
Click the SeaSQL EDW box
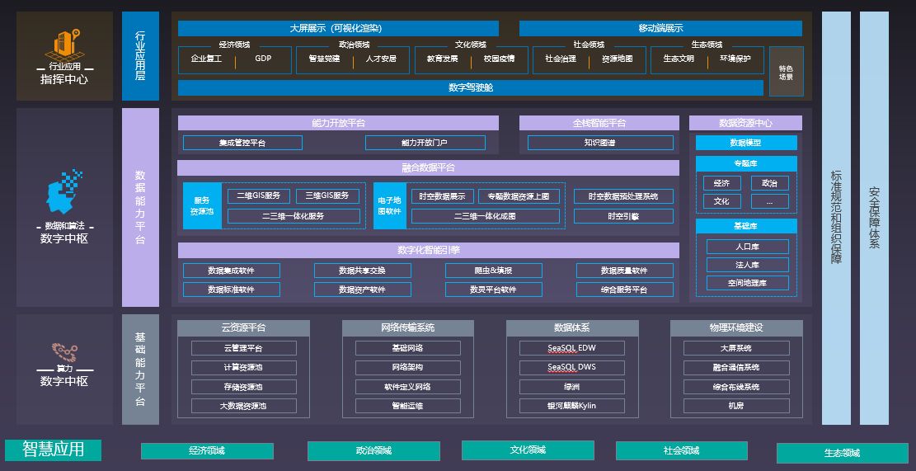tap(571, 348)
